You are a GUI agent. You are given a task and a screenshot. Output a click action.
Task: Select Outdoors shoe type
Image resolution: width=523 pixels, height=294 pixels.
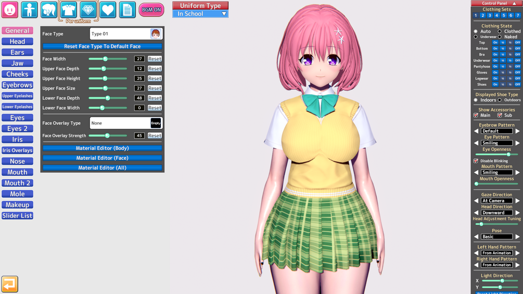click(500, 100)
